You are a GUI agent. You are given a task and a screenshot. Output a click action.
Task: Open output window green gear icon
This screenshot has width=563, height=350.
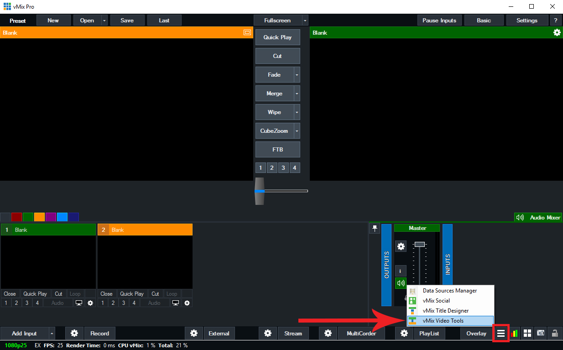click(557, 32)
